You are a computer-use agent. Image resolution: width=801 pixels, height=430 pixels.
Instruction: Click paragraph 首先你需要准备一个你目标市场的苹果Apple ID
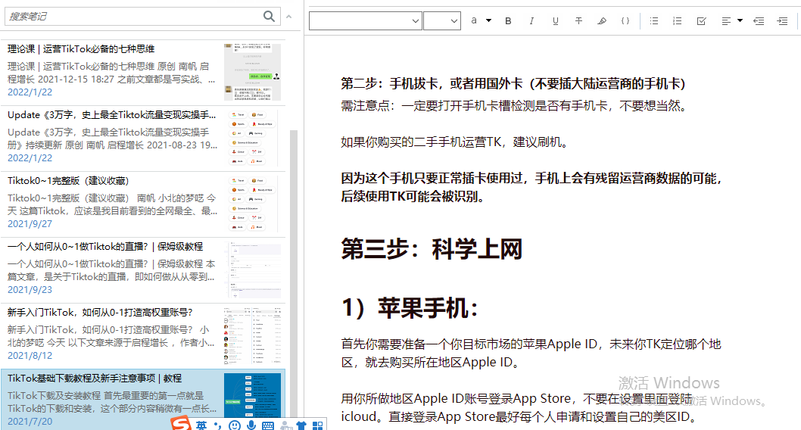point(531,353)
